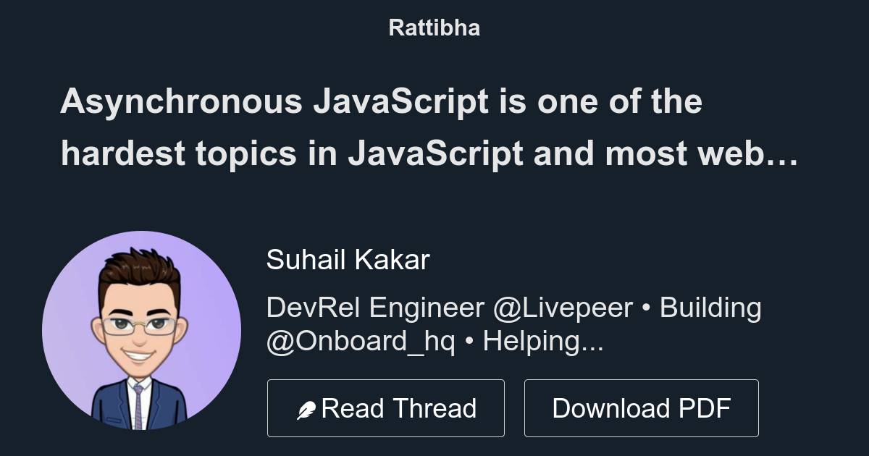This screenshot has height=456, width=869.
Task: Select the Rattibha site title text
Action: coord(434,28)
